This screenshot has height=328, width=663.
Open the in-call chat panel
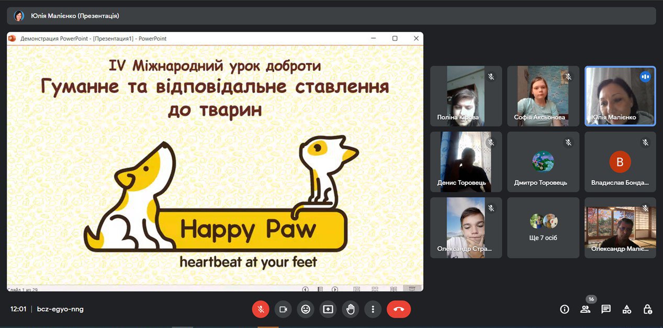pos(606,309)
